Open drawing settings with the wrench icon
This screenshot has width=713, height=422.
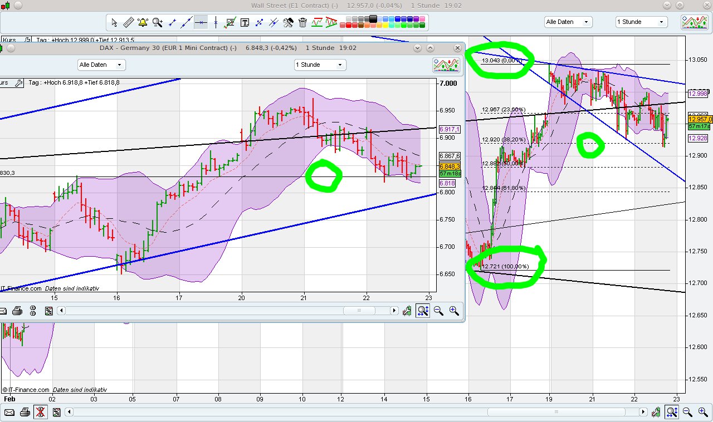[289, 22]
